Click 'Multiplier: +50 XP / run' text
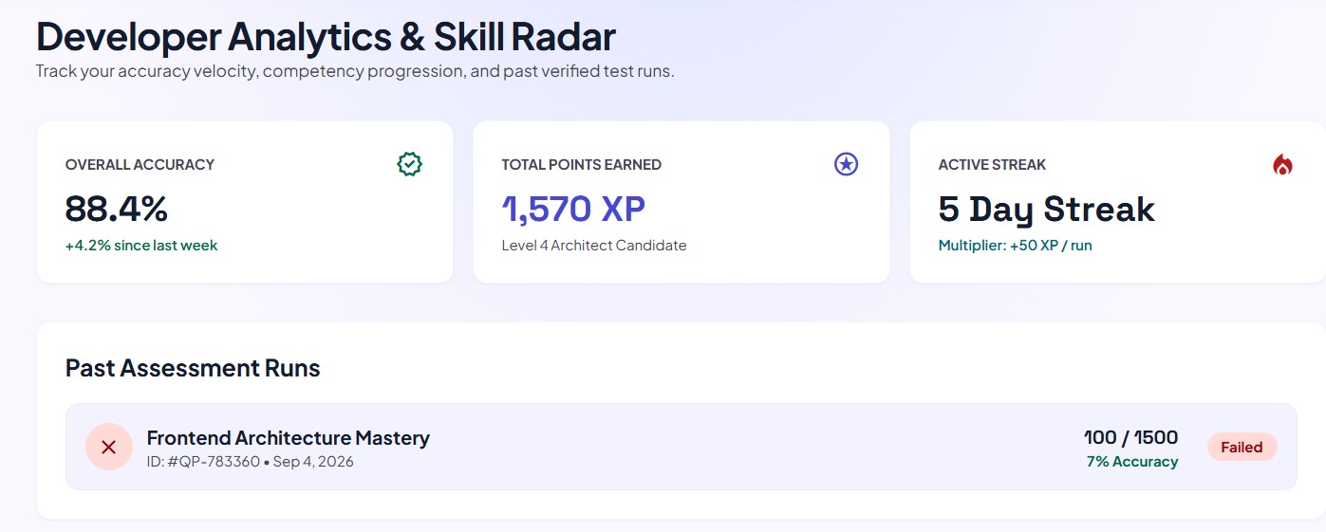 tap(1016, 246)
